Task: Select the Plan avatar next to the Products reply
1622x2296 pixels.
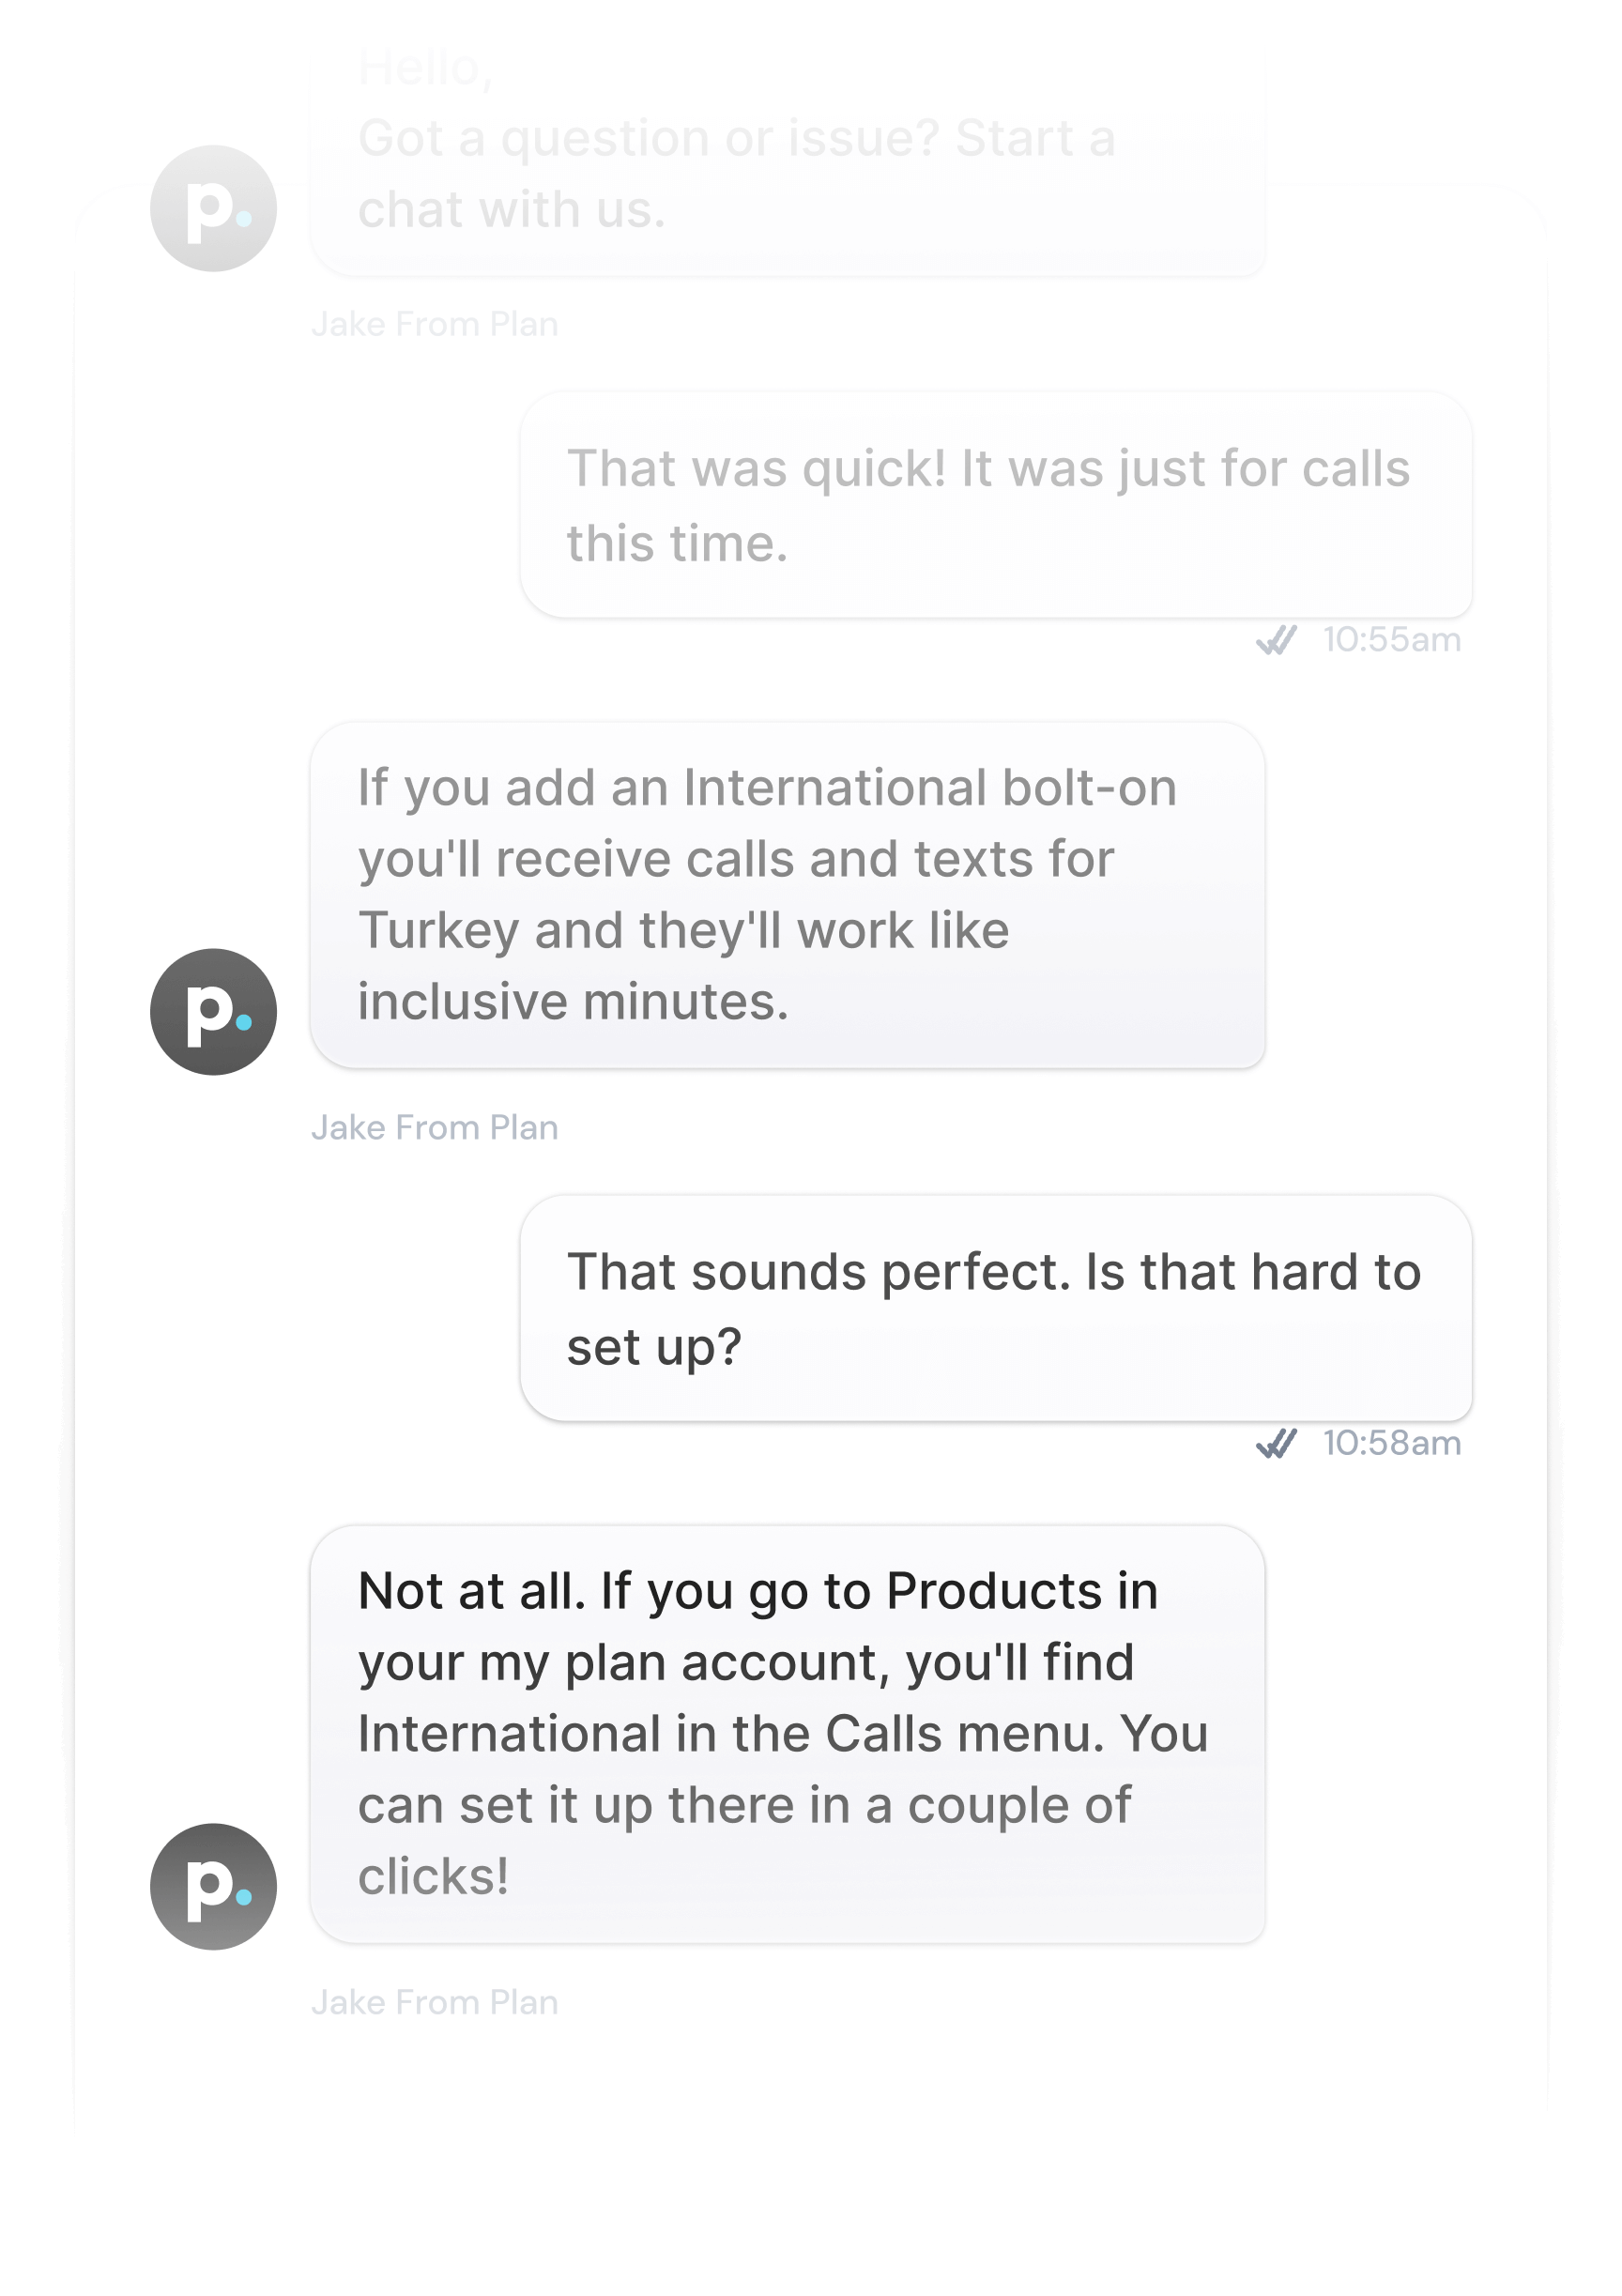Action: (213, 1884)
